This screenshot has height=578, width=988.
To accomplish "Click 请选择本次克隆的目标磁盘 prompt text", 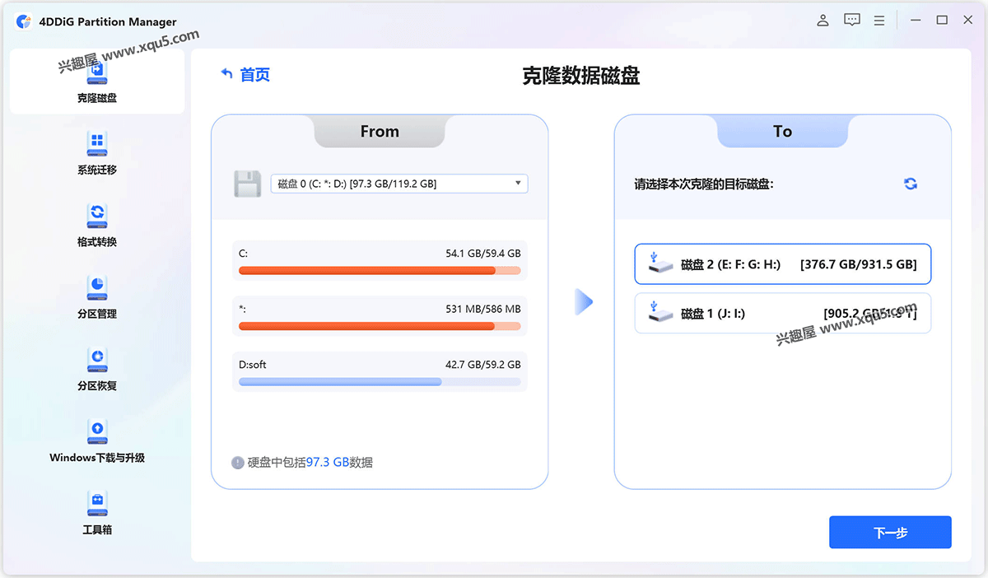I will click(x=704, y=184).
